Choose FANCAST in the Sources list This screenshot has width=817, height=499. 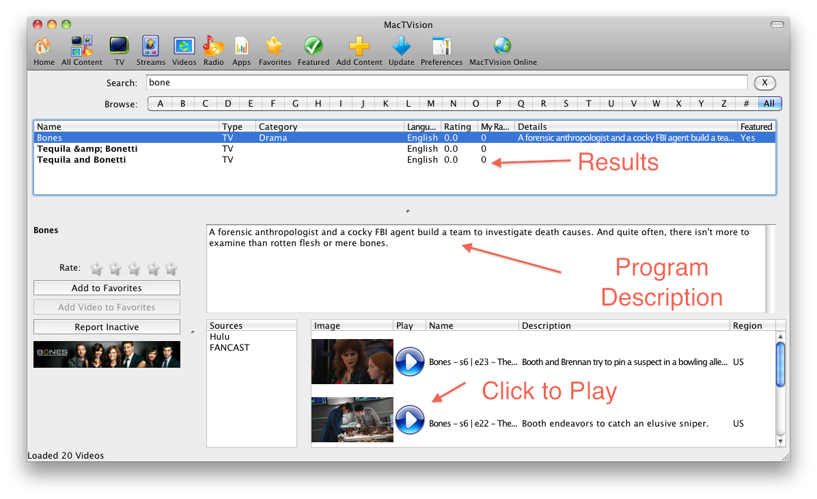click(x=251, y=348)
